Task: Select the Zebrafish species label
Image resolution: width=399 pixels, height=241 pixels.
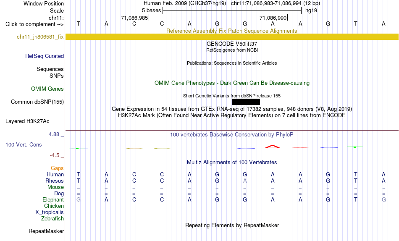Action: (52, 219)
